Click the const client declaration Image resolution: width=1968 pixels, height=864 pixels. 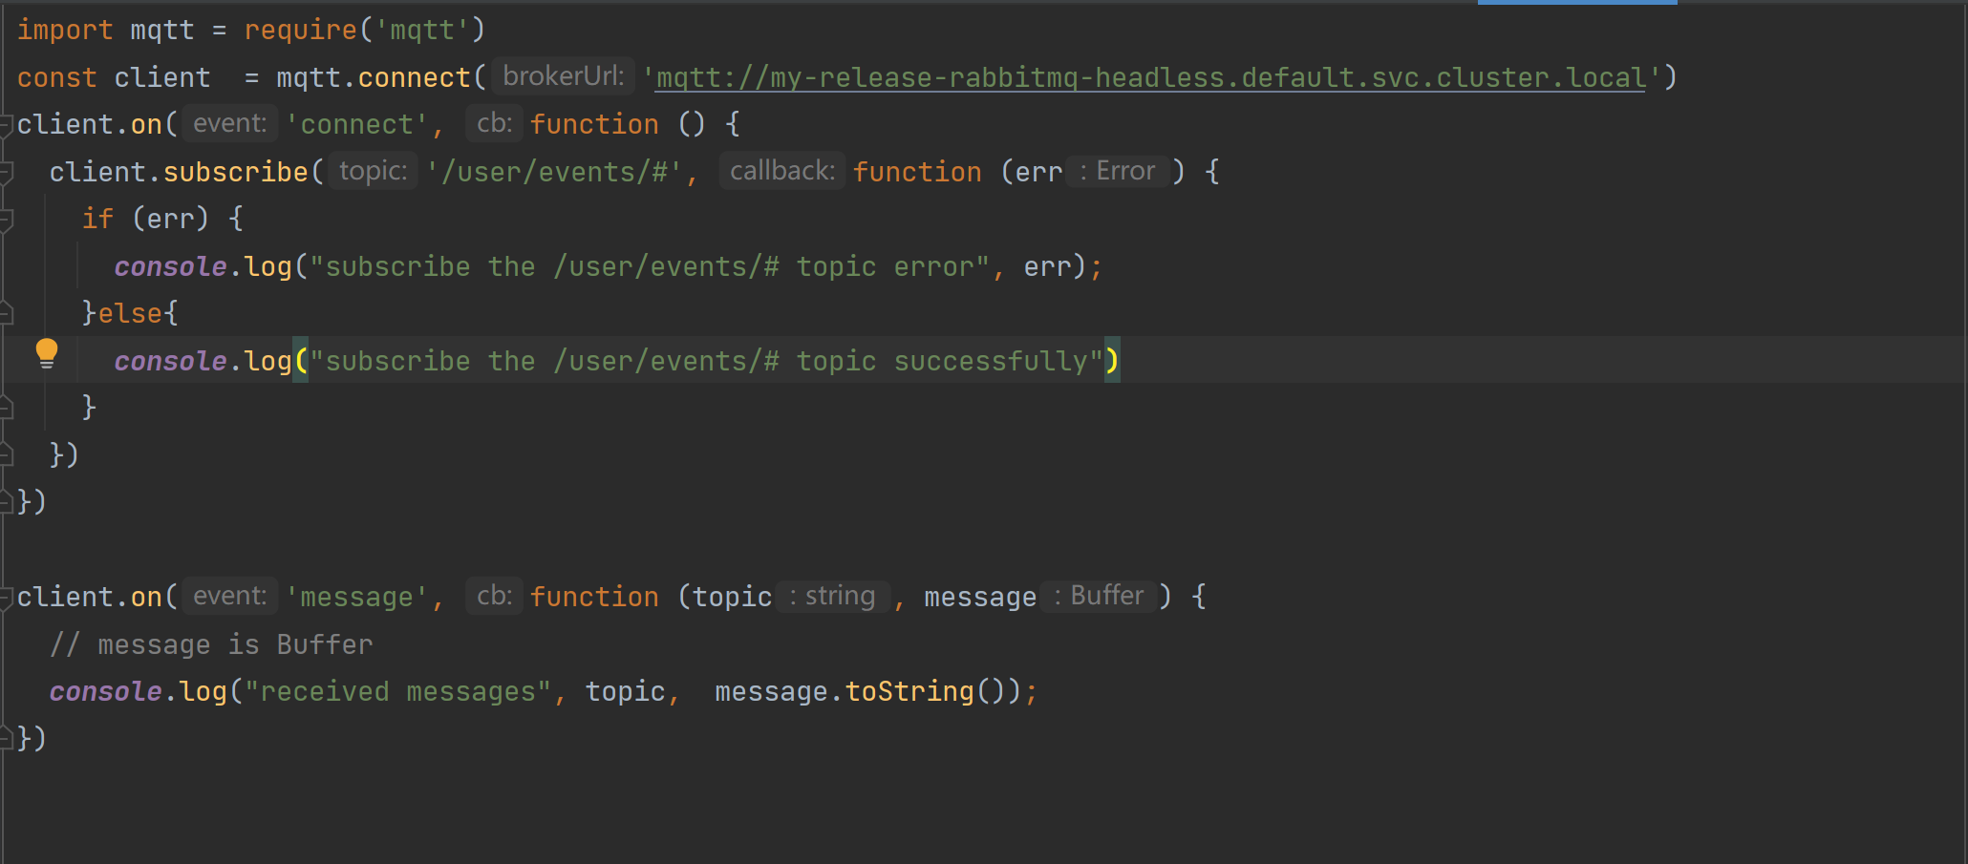click(x=114, y=77)
